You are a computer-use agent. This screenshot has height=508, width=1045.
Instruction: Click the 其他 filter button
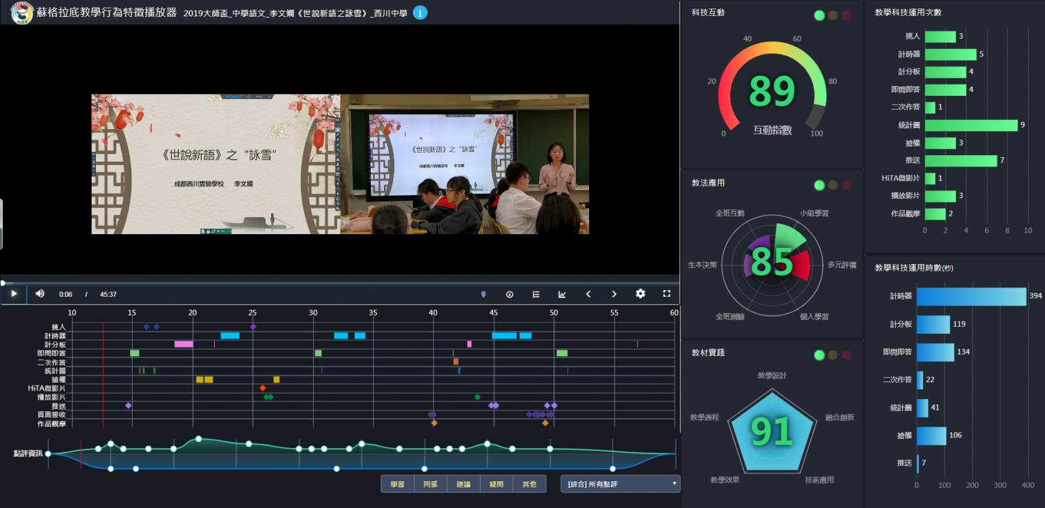click(529, 484)
